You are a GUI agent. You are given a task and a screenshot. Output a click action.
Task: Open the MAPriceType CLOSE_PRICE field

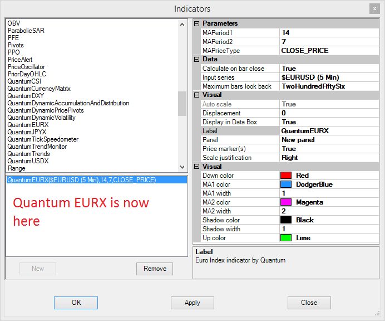[x=329, y=50]
